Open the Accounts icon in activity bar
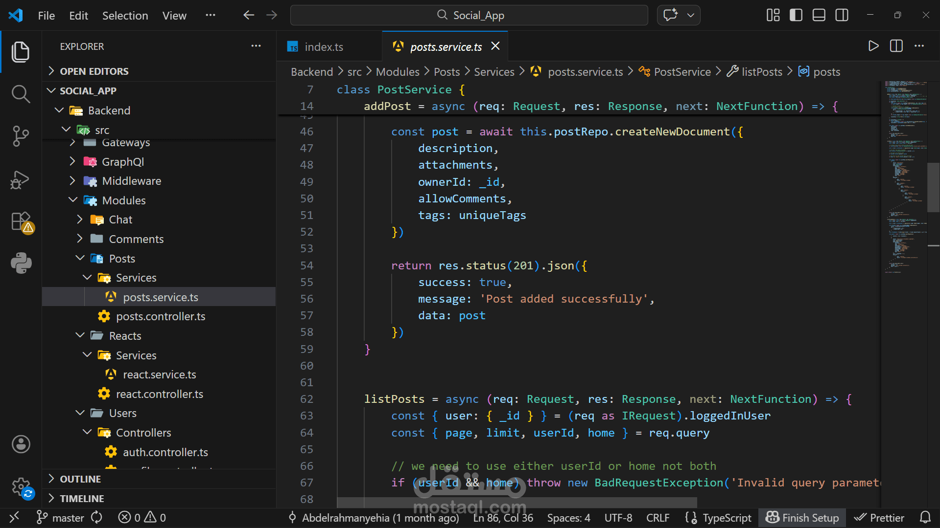Viewport: 940px width, 528px height. click(21, 444)
